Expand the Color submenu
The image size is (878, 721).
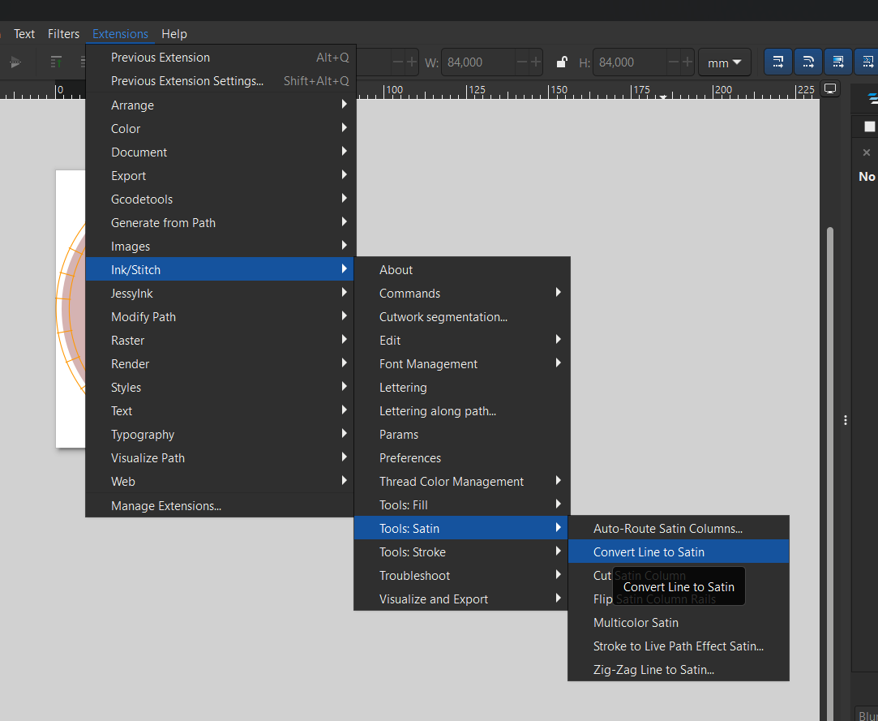(x=221, y=129)
